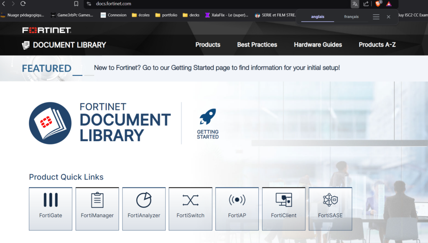
Task: Open the Best Practices menu
Action: (x=257, y=45)
